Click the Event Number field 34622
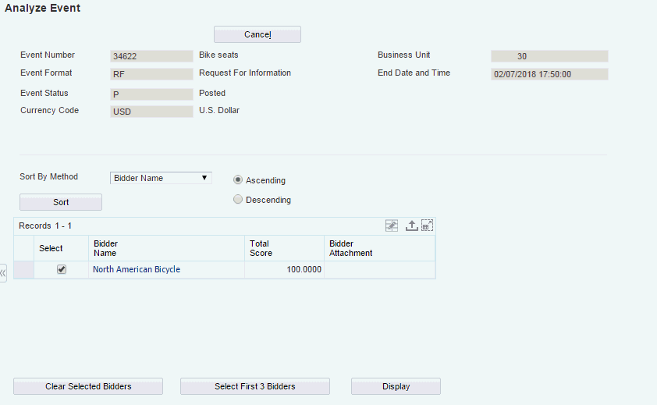The height and width of the screenshot is (405, 657). [151, 56]
